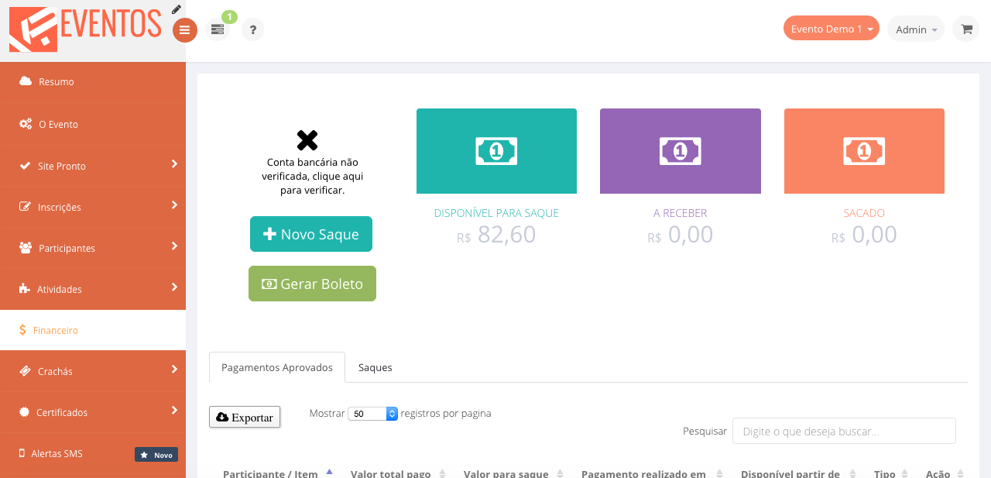The height and width of the screenshot is (478, 991).
Task: Open the shopping cart icon
Action: pos(965,29)
